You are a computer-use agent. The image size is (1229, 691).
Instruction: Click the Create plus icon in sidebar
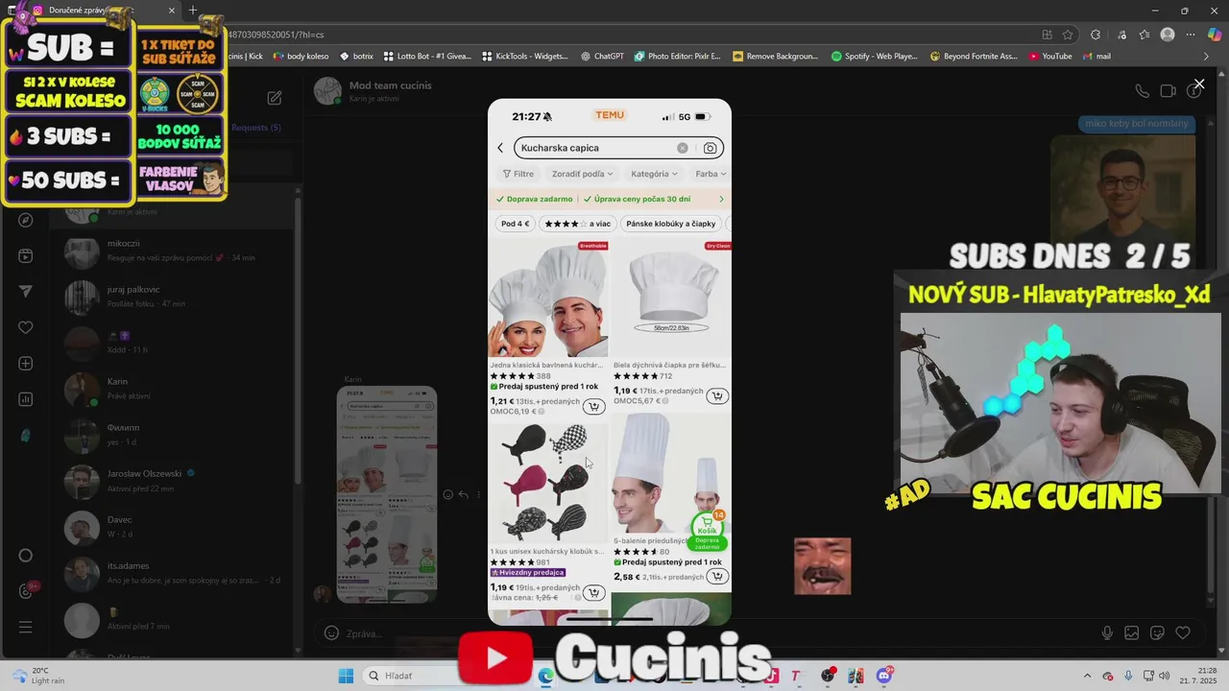coord(26,364)
